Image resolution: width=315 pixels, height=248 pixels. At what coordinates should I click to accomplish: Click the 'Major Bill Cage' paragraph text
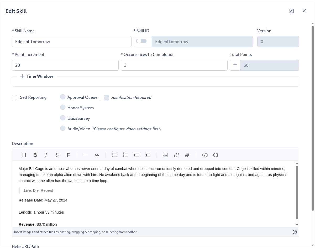coord(153,175)
